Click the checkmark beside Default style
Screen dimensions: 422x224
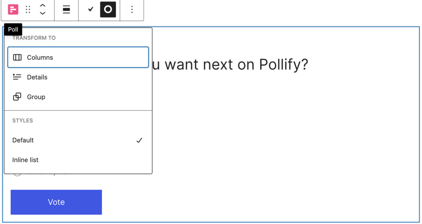coord(139,140)
